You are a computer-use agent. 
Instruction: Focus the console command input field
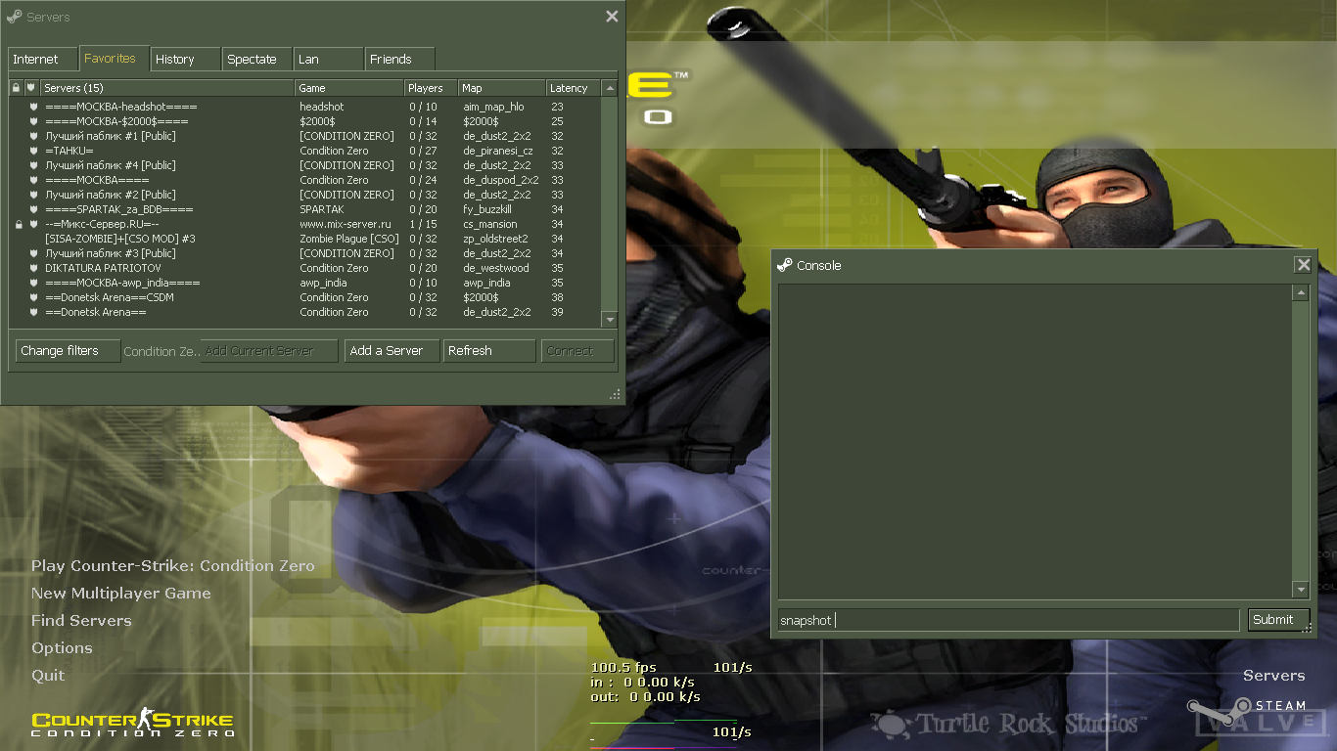[x=1008, y=620]
